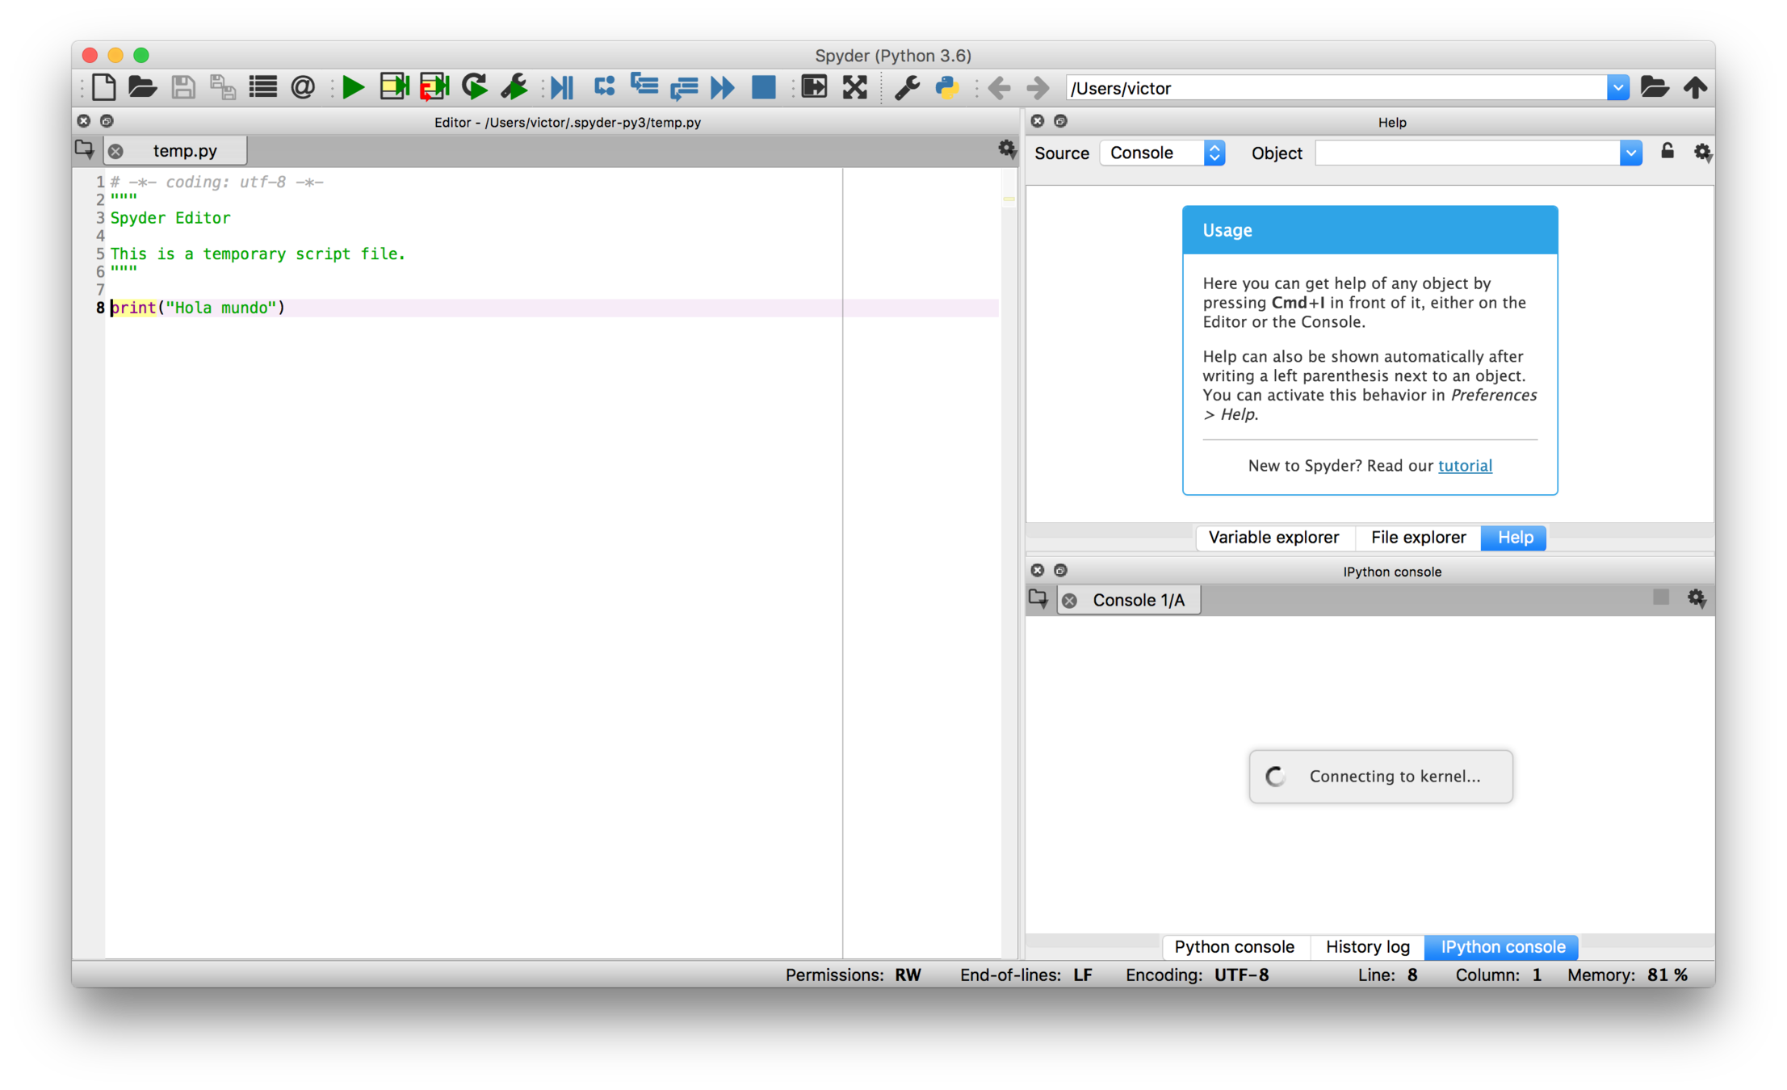Select the Python console tab

point(1234,946)
